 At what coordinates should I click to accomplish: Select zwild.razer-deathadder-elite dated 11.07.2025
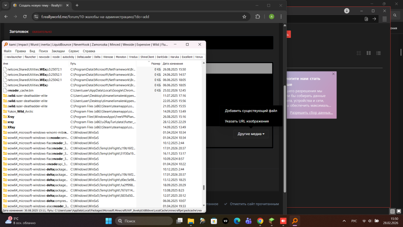point(102,96)
